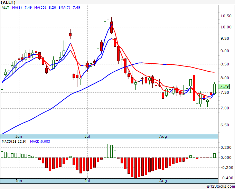
Task: Click the 8.00 price axis label
Action: coord(225,78)
